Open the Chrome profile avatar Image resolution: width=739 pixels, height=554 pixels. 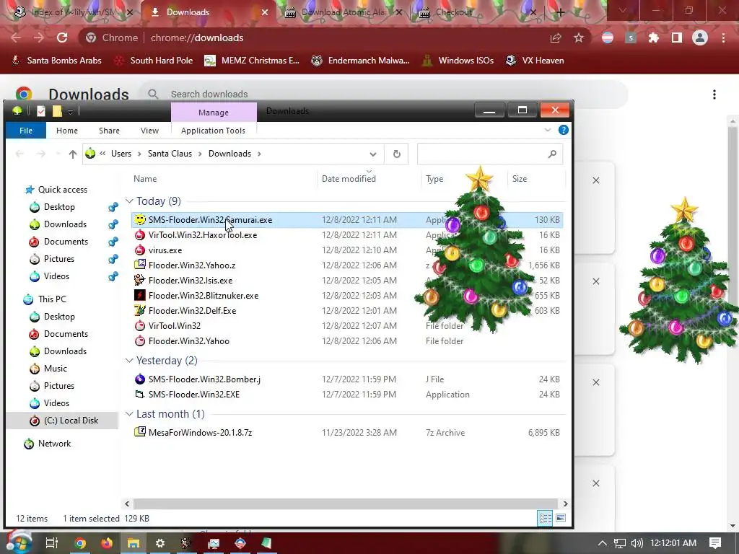(x=700, y=38)
